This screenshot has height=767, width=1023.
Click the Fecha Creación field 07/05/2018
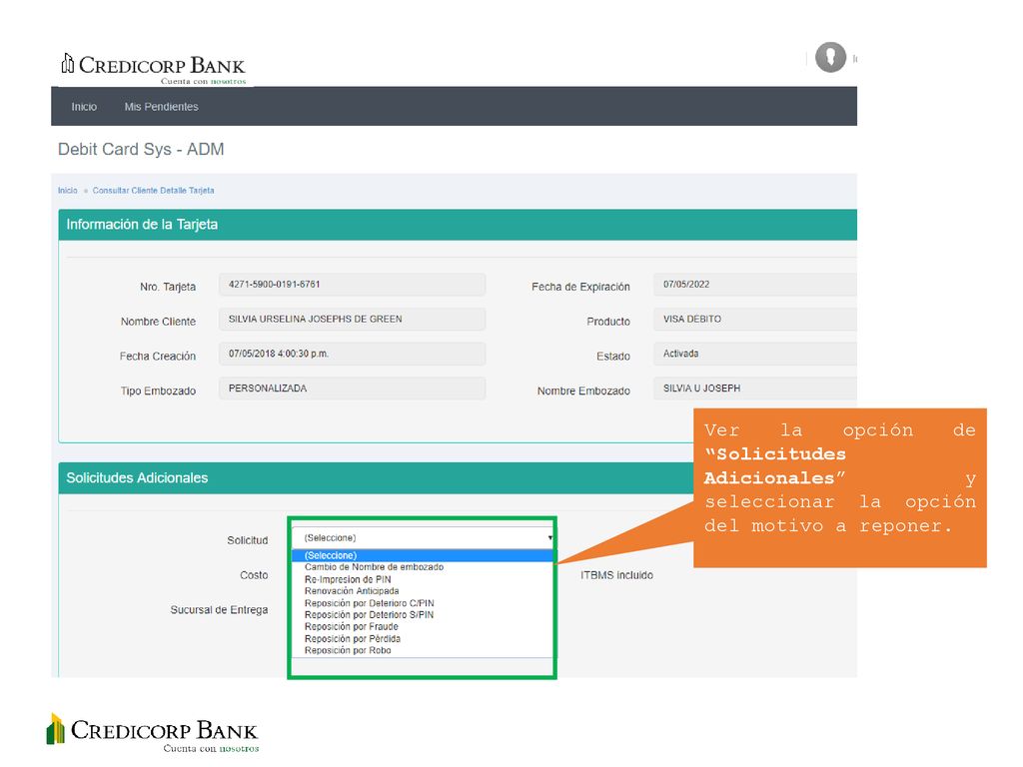click(353, 354)
